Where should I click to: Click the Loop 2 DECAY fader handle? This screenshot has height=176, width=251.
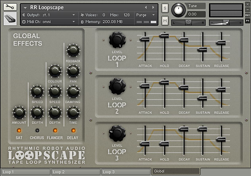[183, 87]
